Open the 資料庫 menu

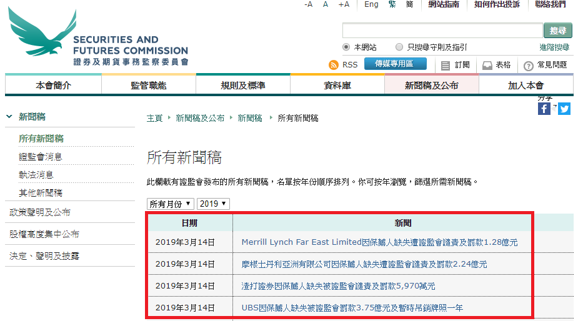[x=337, y=86]
